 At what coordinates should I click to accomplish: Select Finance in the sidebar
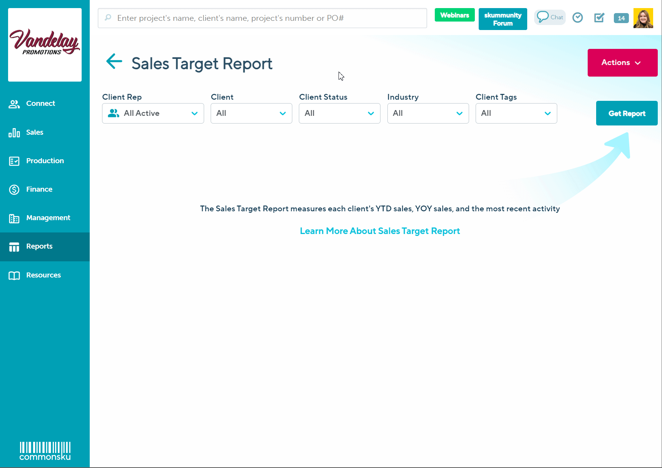tap(39, 189)
